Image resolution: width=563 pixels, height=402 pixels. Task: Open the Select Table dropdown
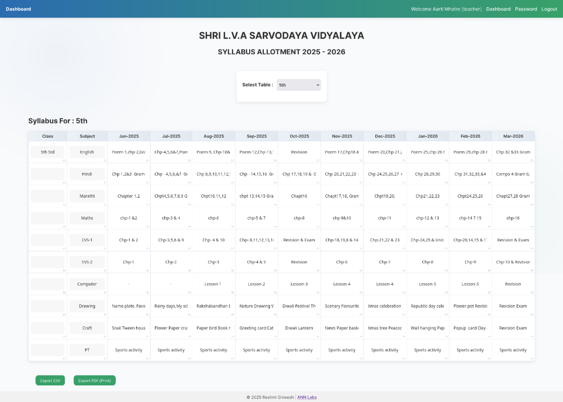coord(299,85)
